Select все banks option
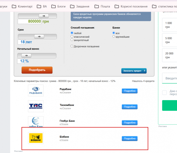This screenshot has width=177, height=153. [x=114, y=33]
